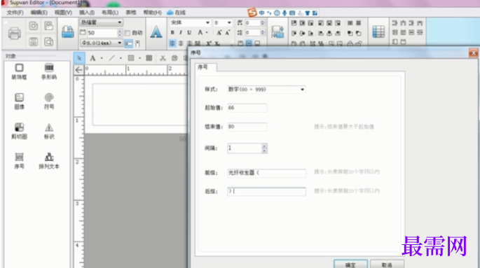Click the 取消 cancel button
Screen dimensions: 480x268
tap(387, 265)
